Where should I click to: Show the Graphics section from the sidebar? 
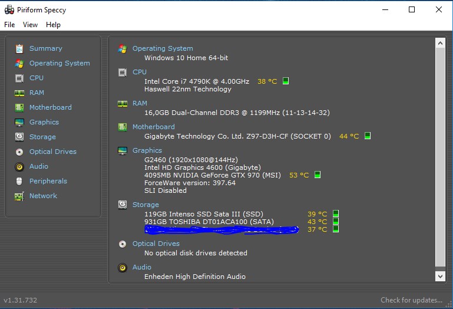pyautogui.click(x=44, y=122)
